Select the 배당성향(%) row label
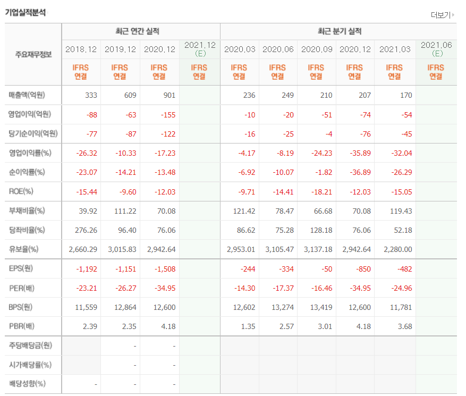The width and height of the screenshot is (466, 396). (x=27, y=384)
